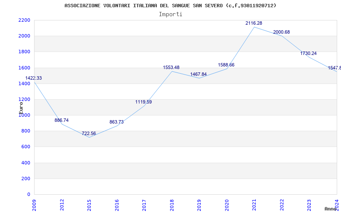Select the 1422.33 data label

(x=34, y=78)
